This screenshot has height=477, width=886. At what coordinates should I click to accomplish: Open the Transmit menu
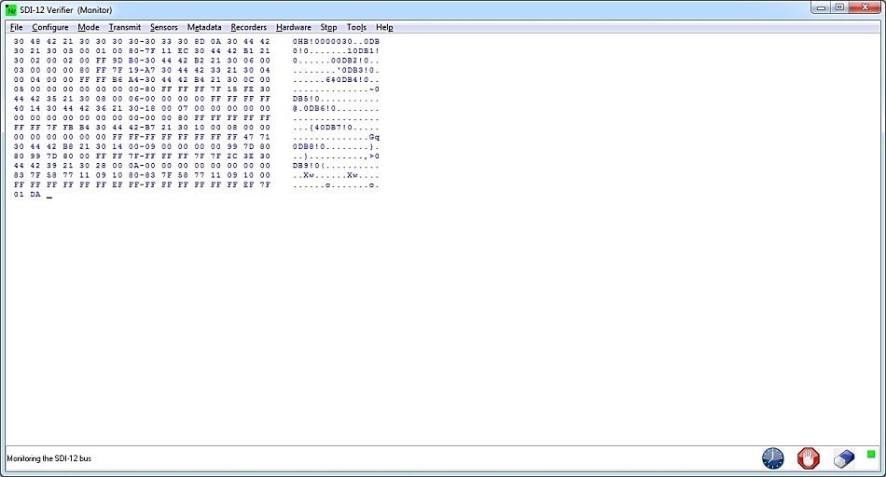124,27
